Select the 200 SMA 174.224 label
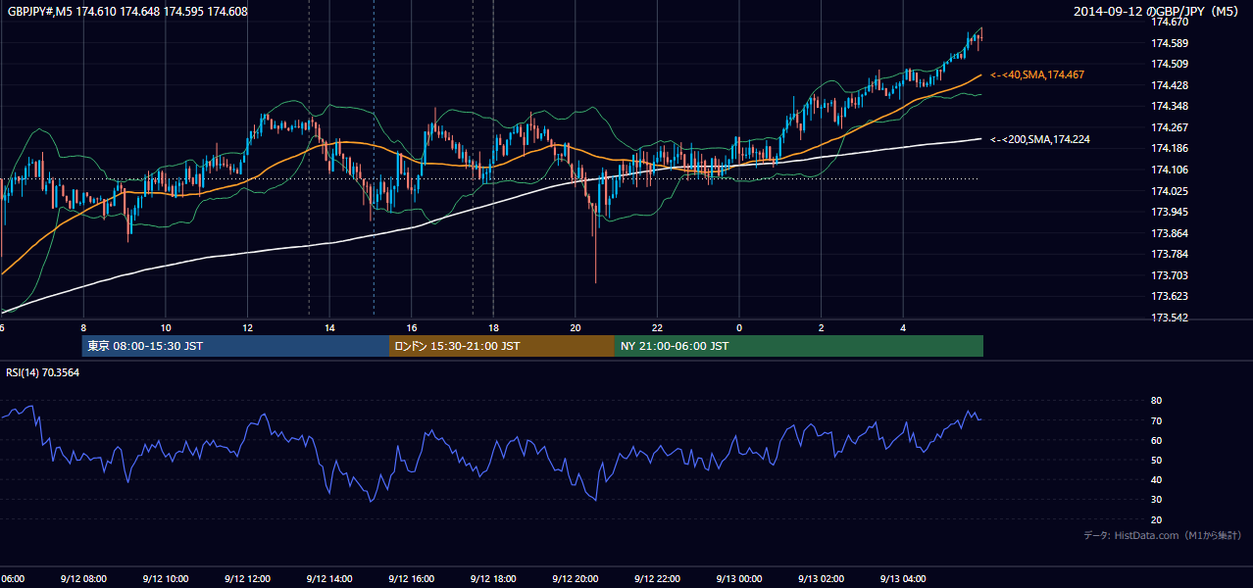This screenshot has height=588, width=1253. 1040,139
